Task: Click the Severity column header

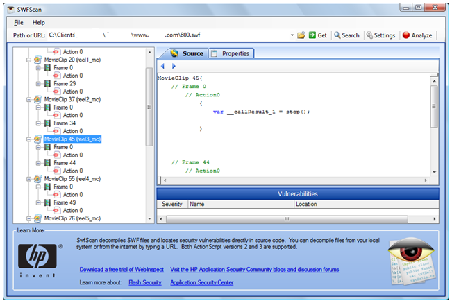Action: pos(172,204)
